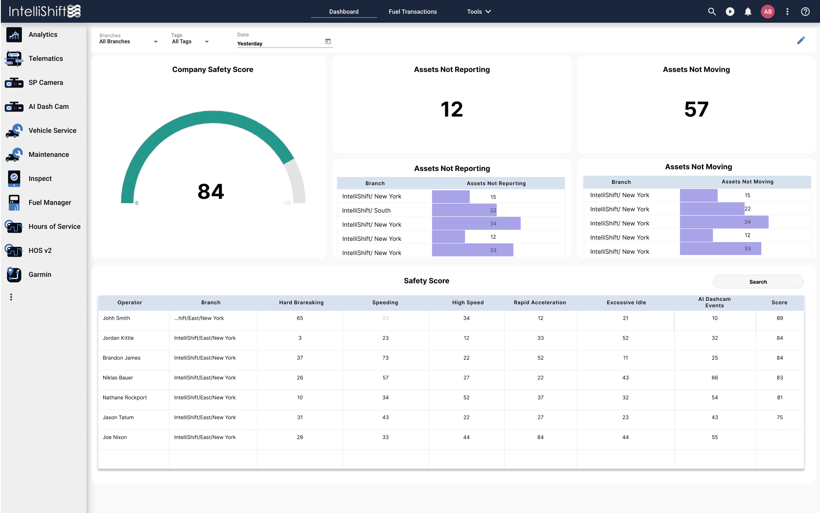
Task: Switch to the Fuel Transactions tab
Action: click(x=412, y=12)
